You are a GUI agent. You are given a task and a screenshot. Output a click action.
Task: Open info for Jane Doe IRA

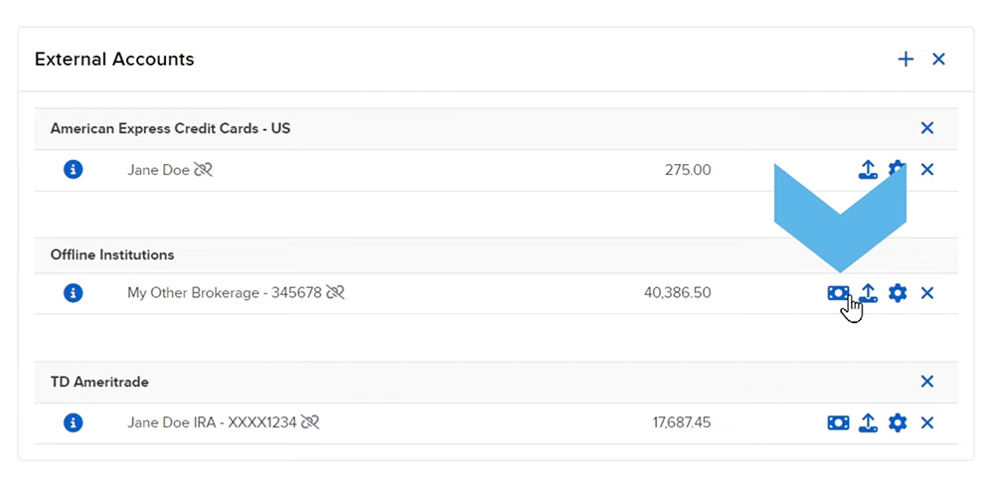[x=73, y=423]
